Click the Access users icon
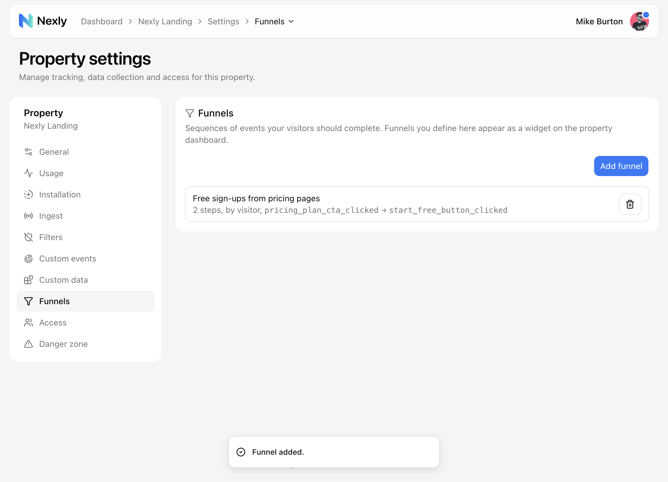The height and width of the screenshot is (482, 668). (x=28, y=323)
